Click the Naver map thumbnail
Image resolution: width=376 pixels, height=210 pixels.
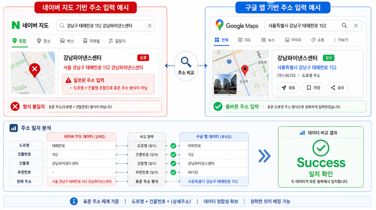[33, 72]
